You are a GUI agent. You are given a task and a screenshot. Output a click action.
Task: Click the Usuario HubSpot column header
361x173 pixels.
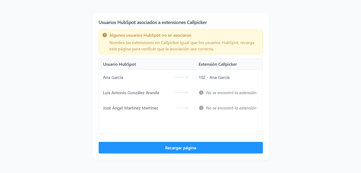[120, 64]
